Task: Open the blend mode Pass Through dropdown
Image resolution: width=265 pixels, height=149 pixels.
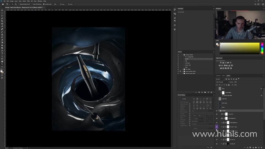Action: [x=222, y=82]
